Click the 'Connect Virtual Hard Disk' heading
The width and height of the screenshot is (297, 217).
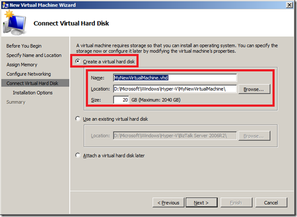coord(71,23)
